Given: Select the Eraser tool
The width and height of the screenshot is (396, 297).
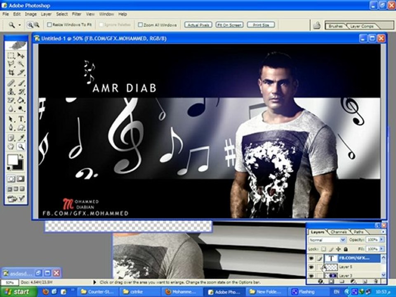Looking at the screenshot, I should [11, 100].
